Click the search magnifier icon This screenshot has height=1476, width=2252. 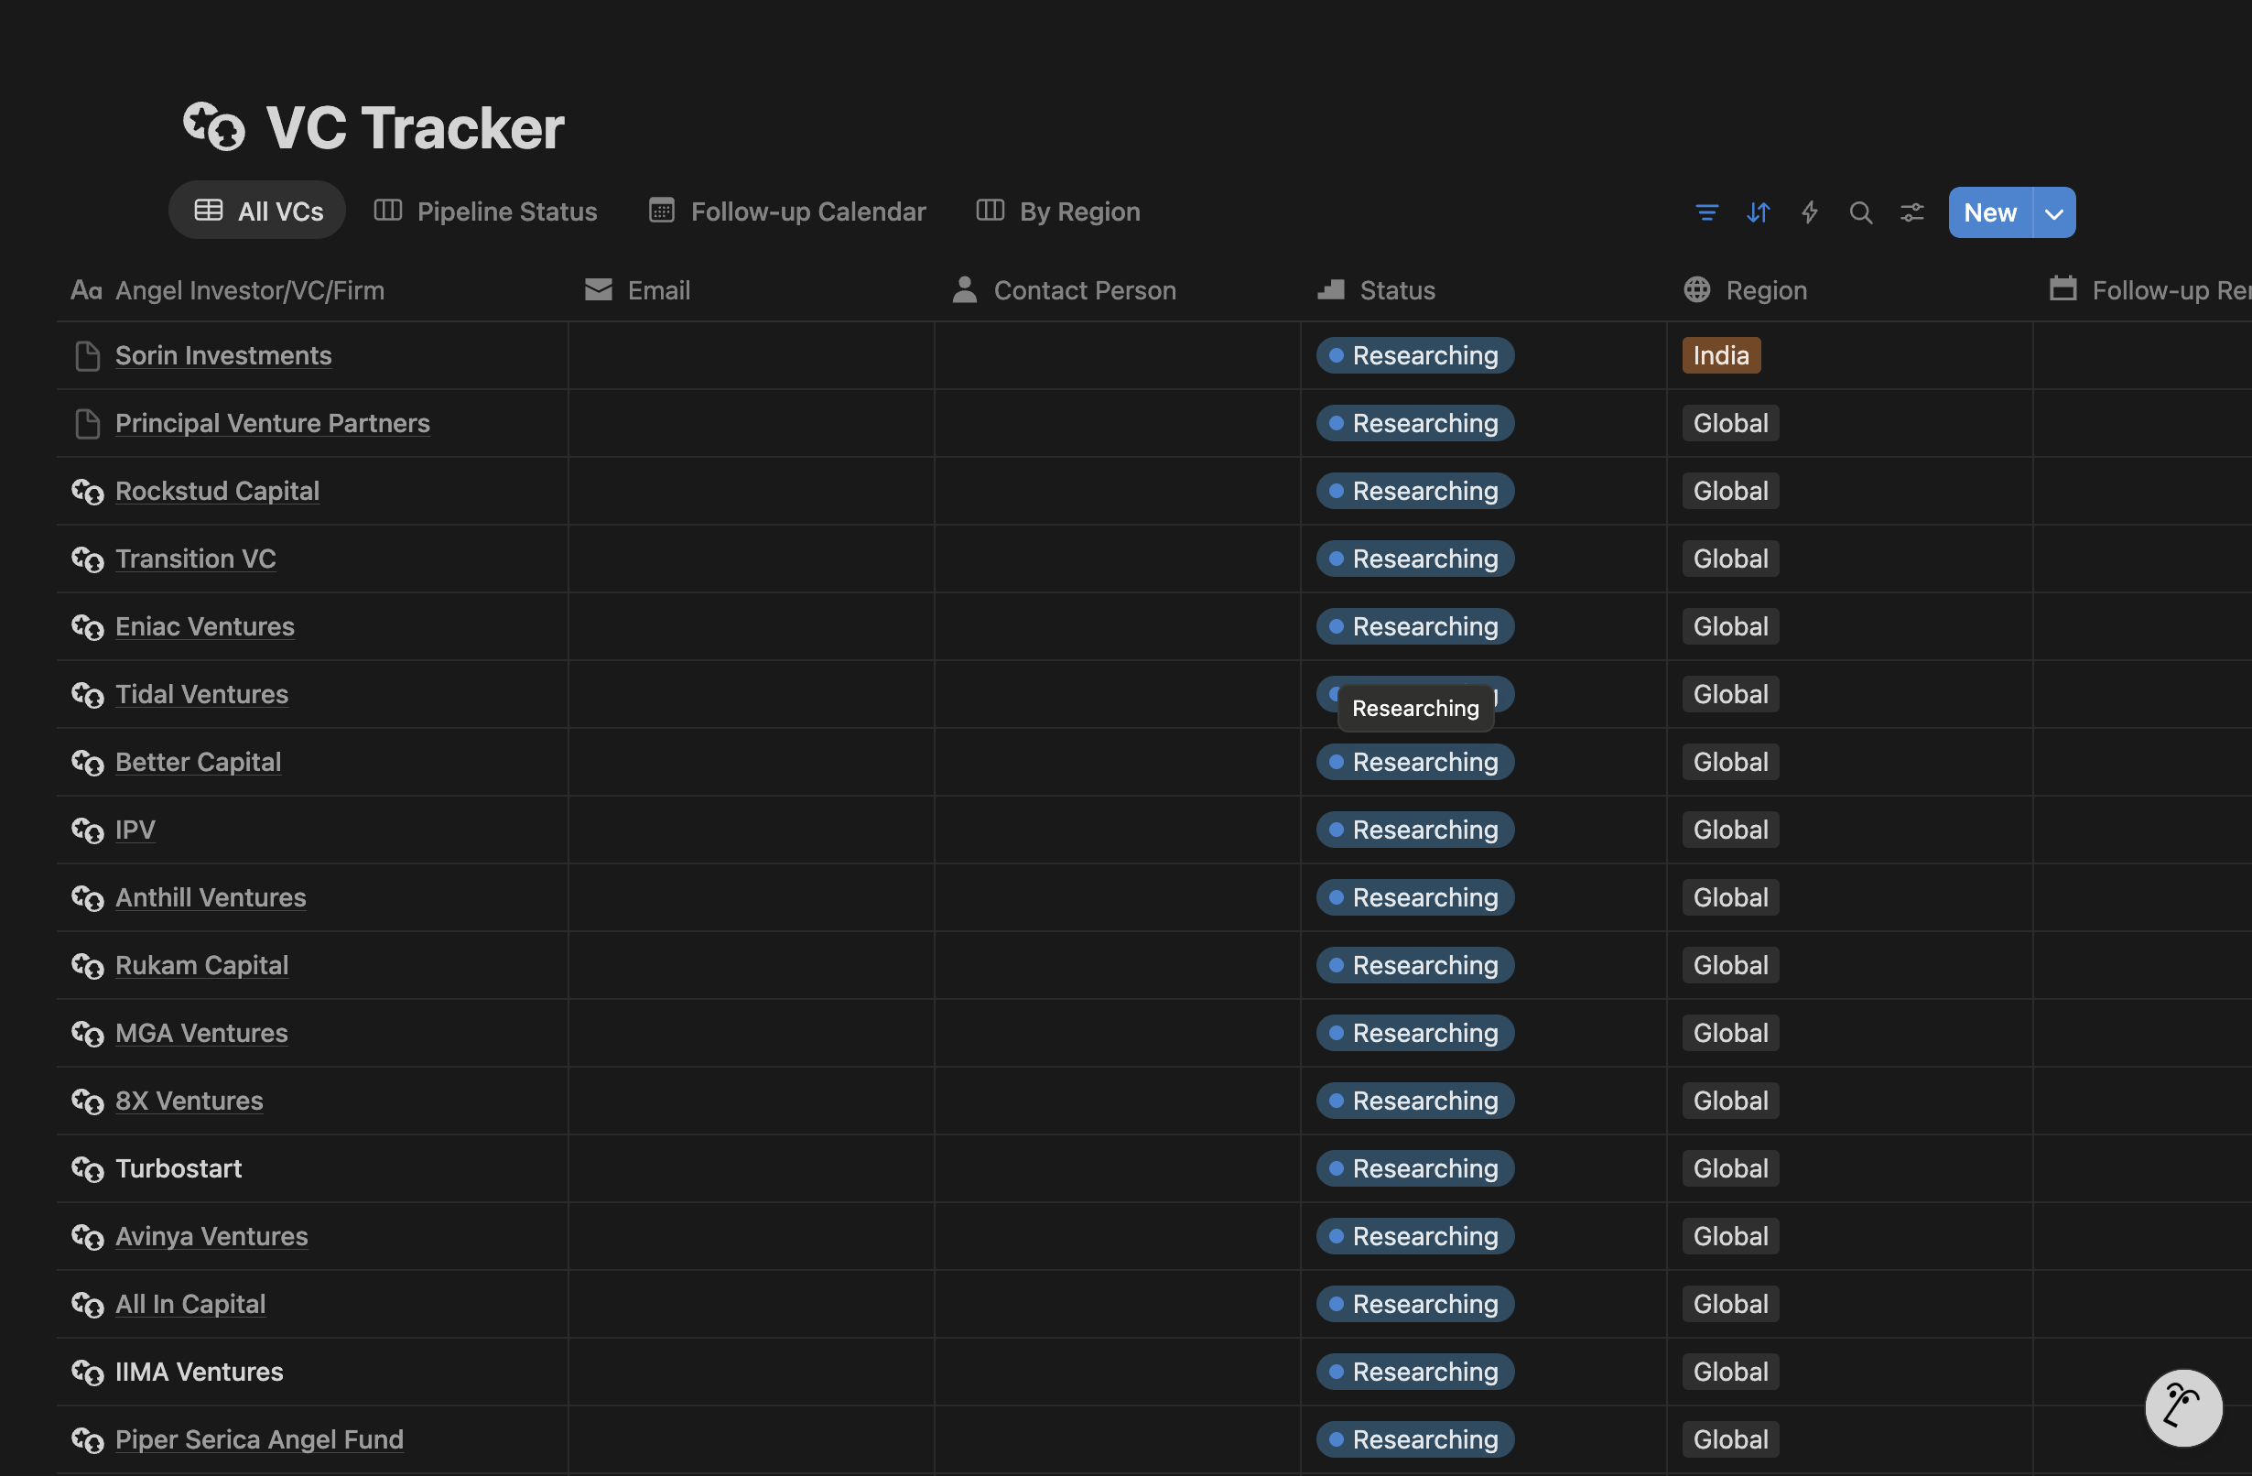[x=1859, y=212]
